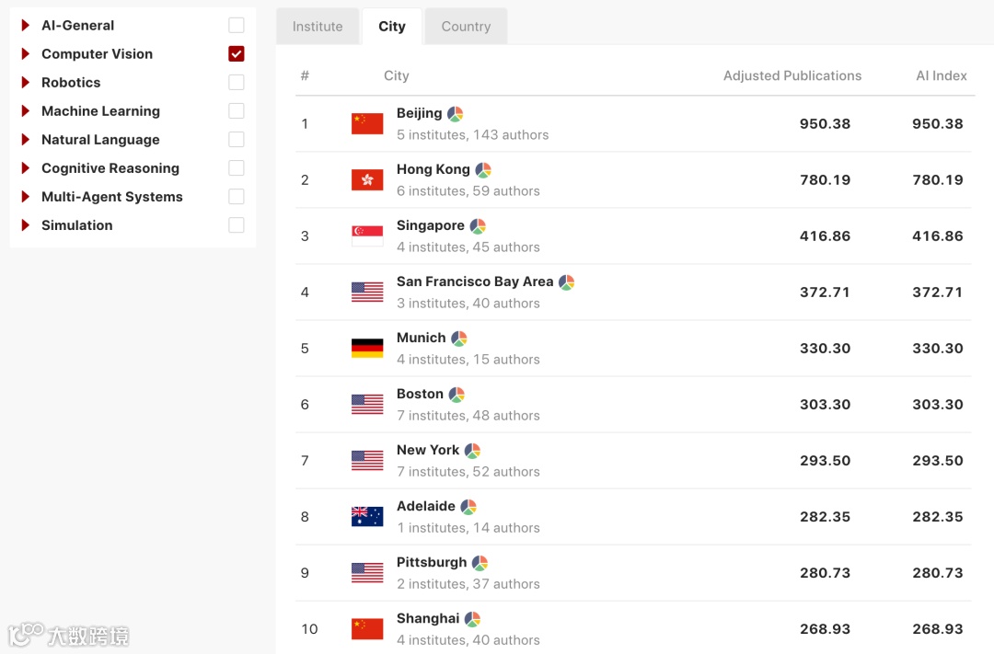
Task: Click the pie chart next to San Francisco Bay Area
Action: coord(566,282)
